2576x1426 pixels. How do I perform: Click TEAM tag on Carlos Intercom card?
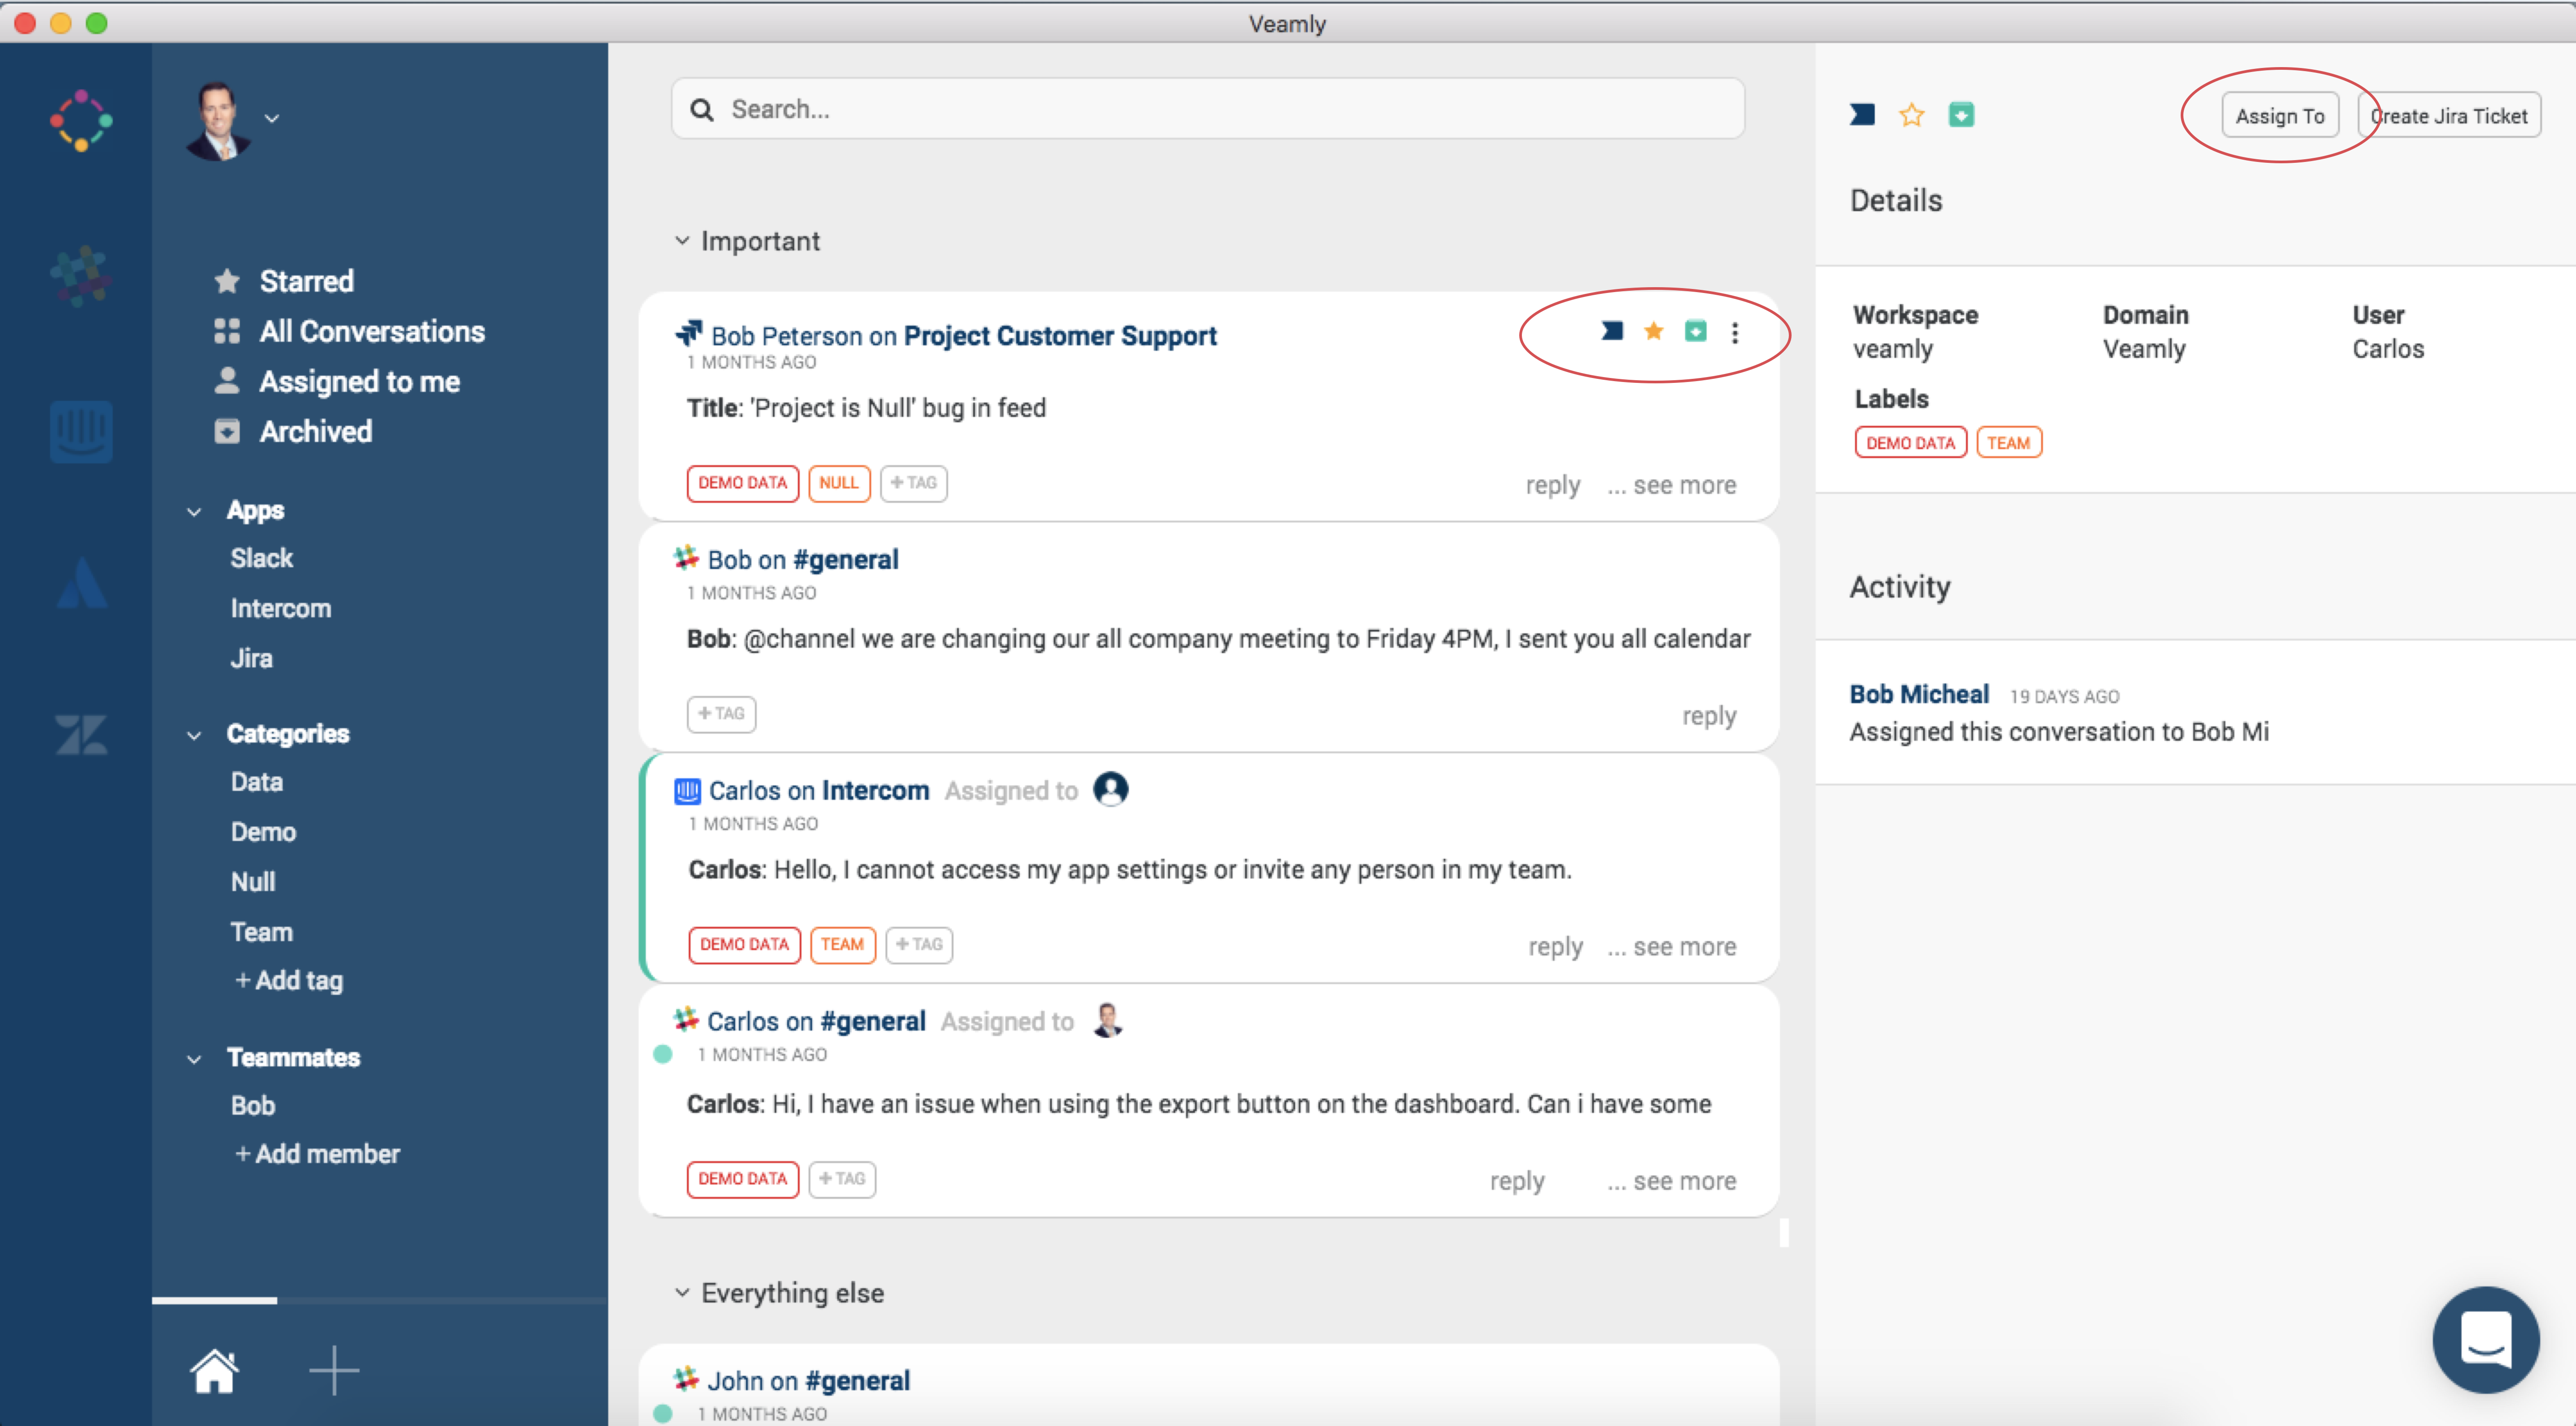point(843,945)
